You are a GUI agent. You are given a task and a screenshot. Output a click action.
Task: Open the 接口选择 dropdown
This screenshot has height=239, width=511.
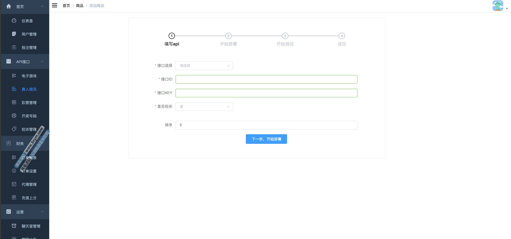[x=204, y=66]
